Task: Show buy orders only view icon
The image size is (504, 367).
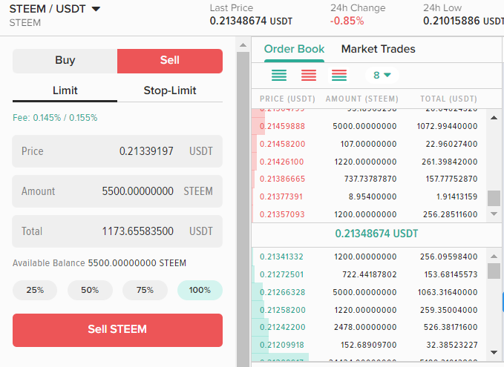Action: (x=279, y=76)
